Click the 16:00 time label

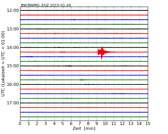tap(13, 85)
